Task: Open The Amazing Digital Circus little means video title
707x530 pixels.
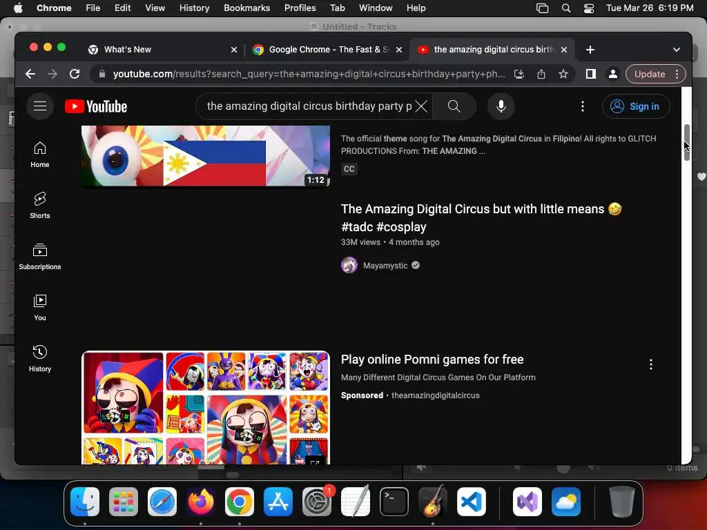Action: (x=481, y=217)
